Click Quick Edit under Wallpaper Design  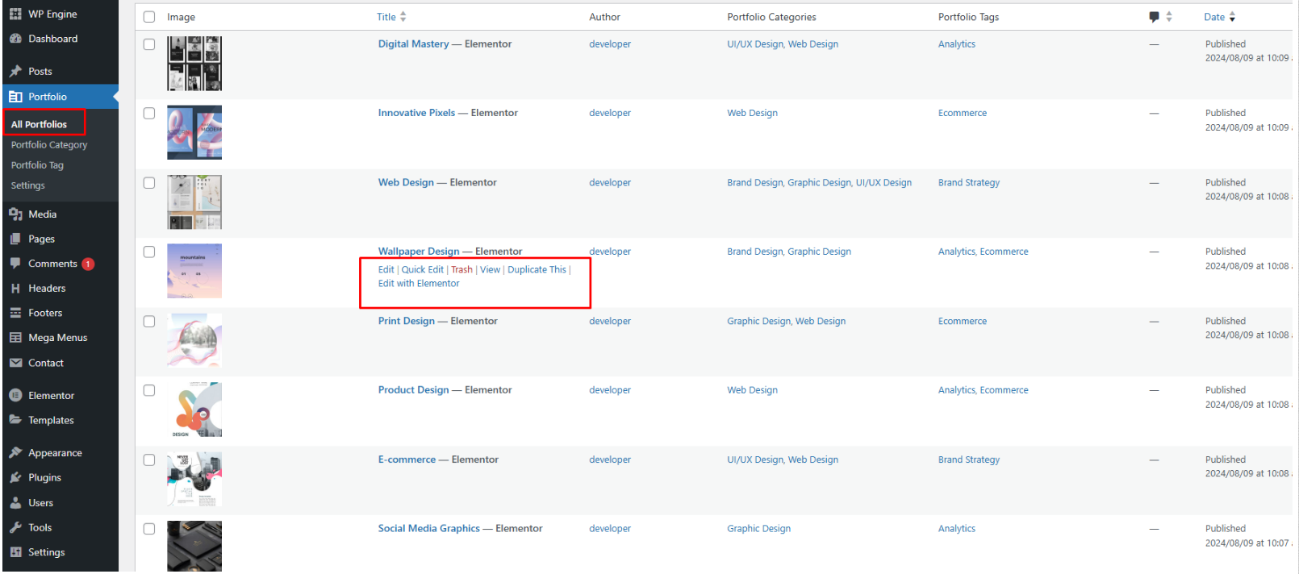(x=423, y=270)
